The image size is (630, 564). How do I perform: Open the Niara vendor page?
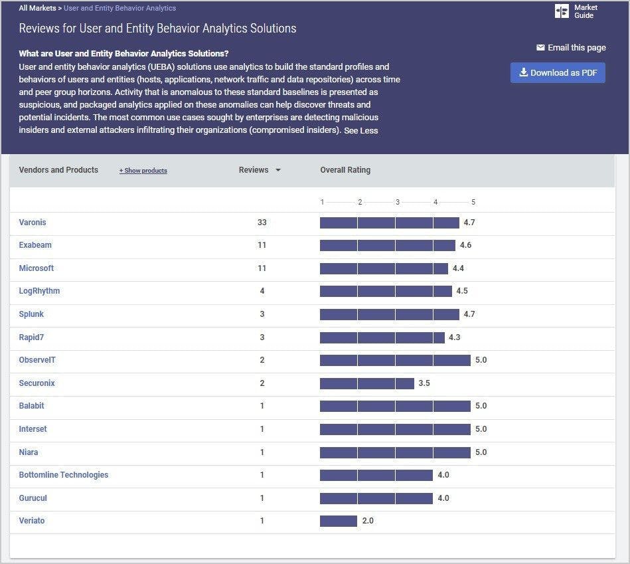[29, 452]
